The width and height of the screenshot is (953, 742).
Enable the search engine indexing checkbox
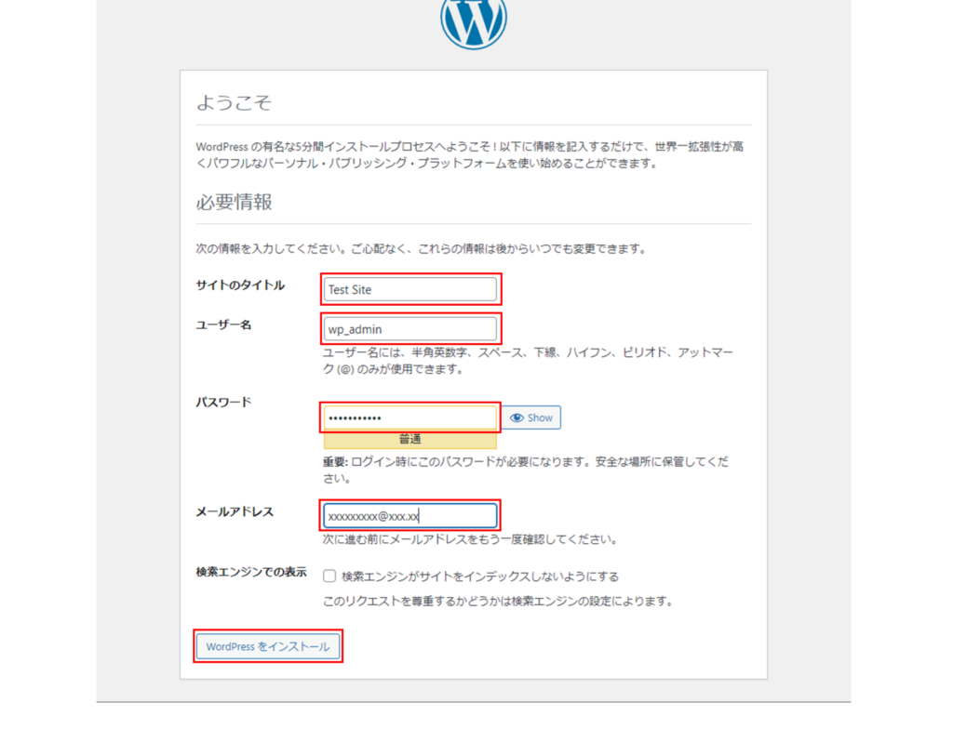[329, 576]
